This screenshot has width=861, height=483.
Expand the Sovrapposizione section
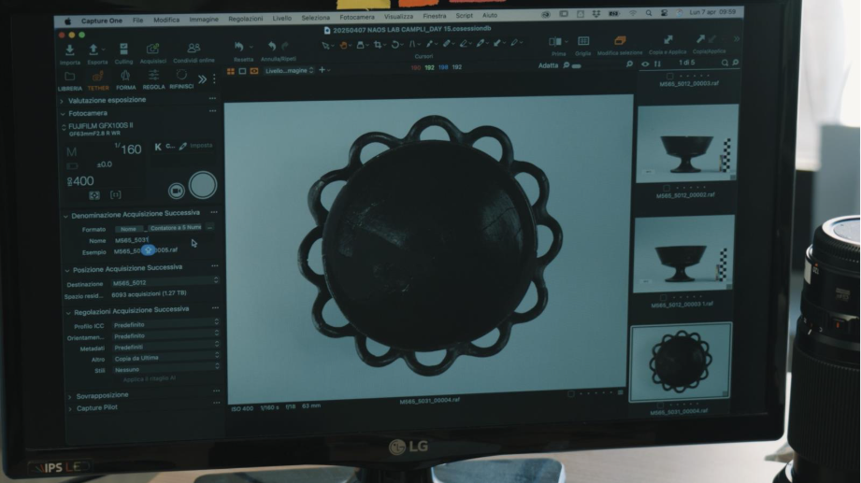69,395
